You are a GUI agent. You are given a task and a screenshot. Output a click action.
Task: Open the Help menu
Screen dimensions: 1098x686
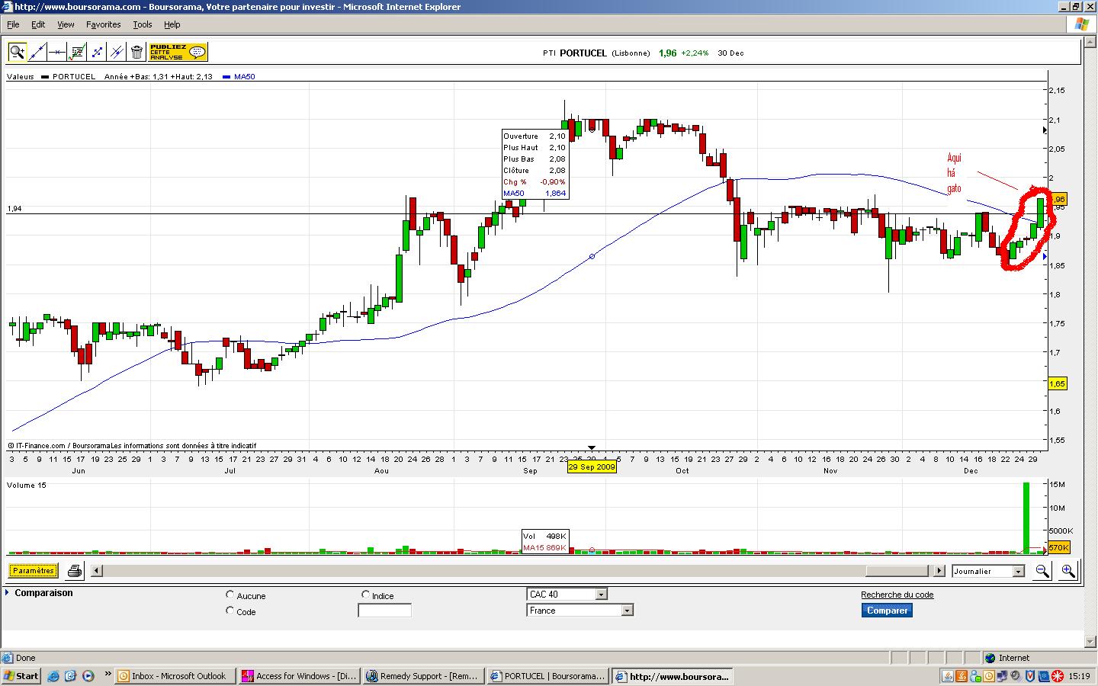pyautogui.click(x=172, y=24)
